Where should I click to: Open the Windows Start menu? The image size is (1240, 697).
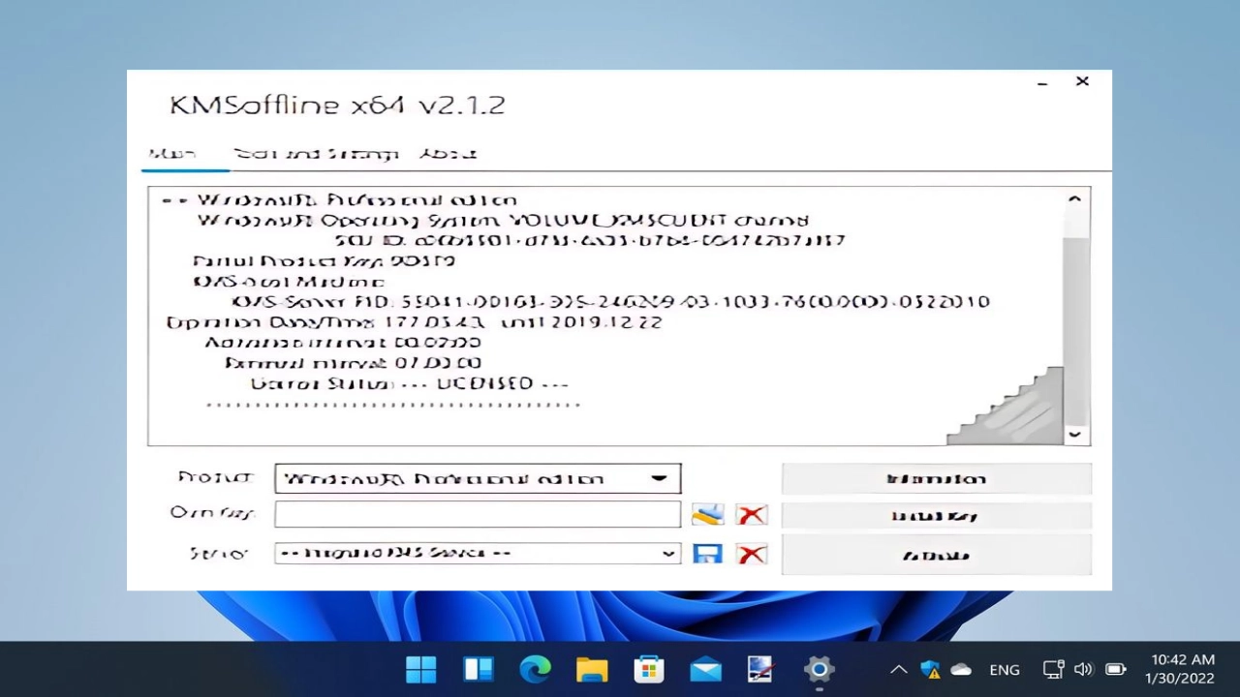pyautogui.click(x=421, y=669)
